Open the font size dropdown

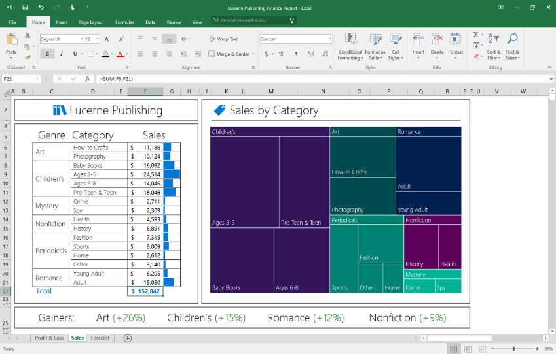tap(98, 39)
